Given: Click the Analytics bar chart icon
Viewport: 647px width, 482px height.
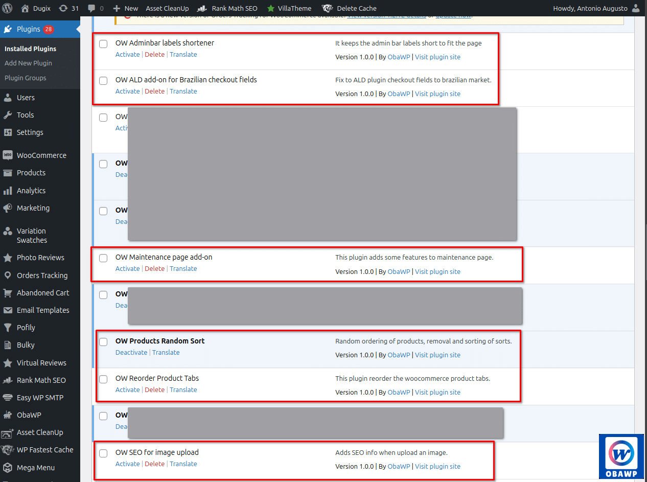Looking at the screenshot, I should [x=8, y=191].
